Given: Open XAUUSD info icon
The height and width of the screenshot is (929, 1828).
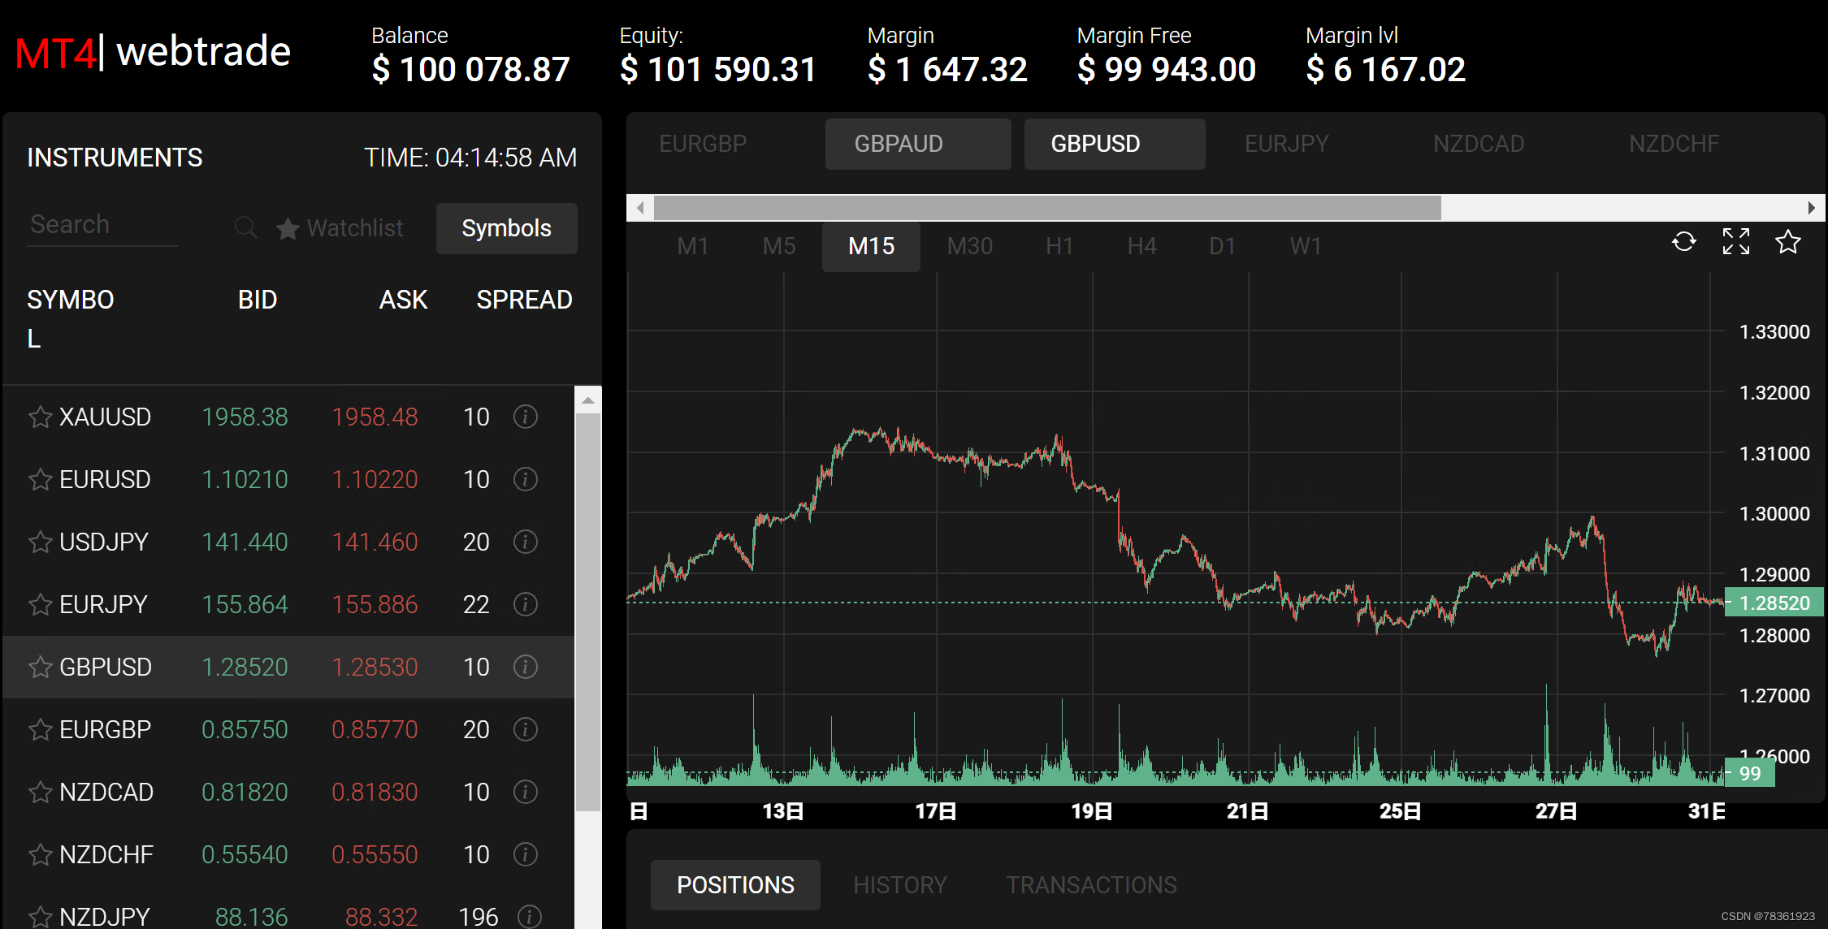Looking at the screenshot, I should pos(526,417).
